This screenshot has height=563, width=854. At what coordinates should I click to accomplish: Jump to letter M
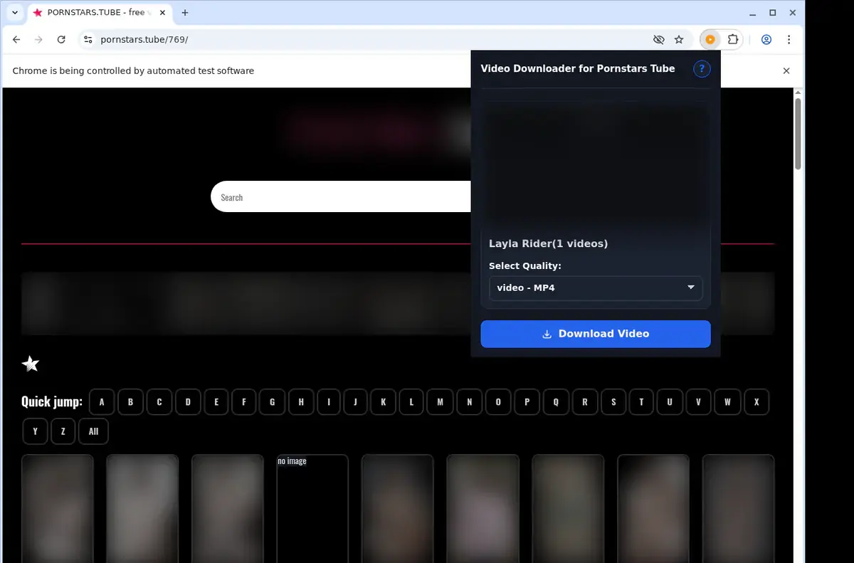[x=440, y=402]
